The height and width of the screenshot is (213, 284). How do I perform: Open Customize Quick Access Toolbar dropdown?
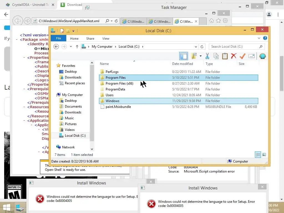[73, 31]
